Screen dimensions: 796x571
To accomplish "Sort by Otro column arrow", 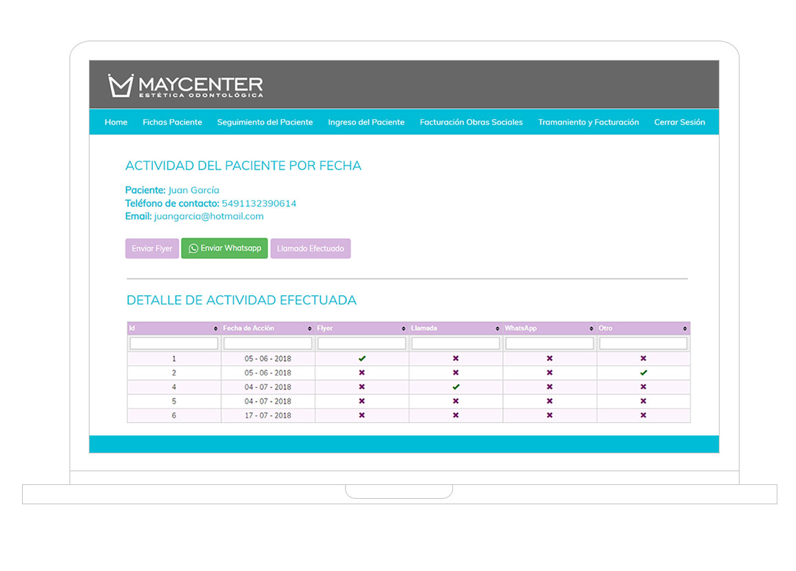I will pyautogui.click(x=684, y=329).
